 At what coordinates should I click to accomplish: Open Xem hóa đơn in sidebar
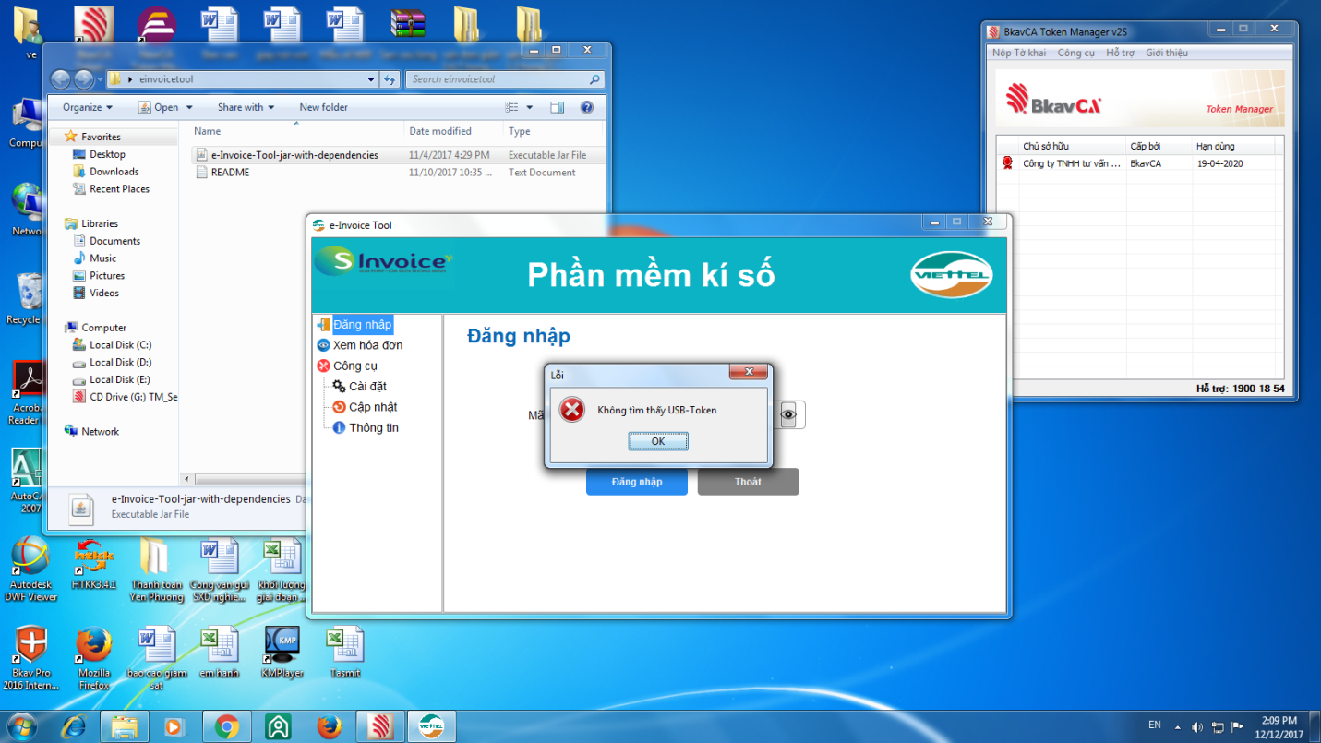(367, 345)
